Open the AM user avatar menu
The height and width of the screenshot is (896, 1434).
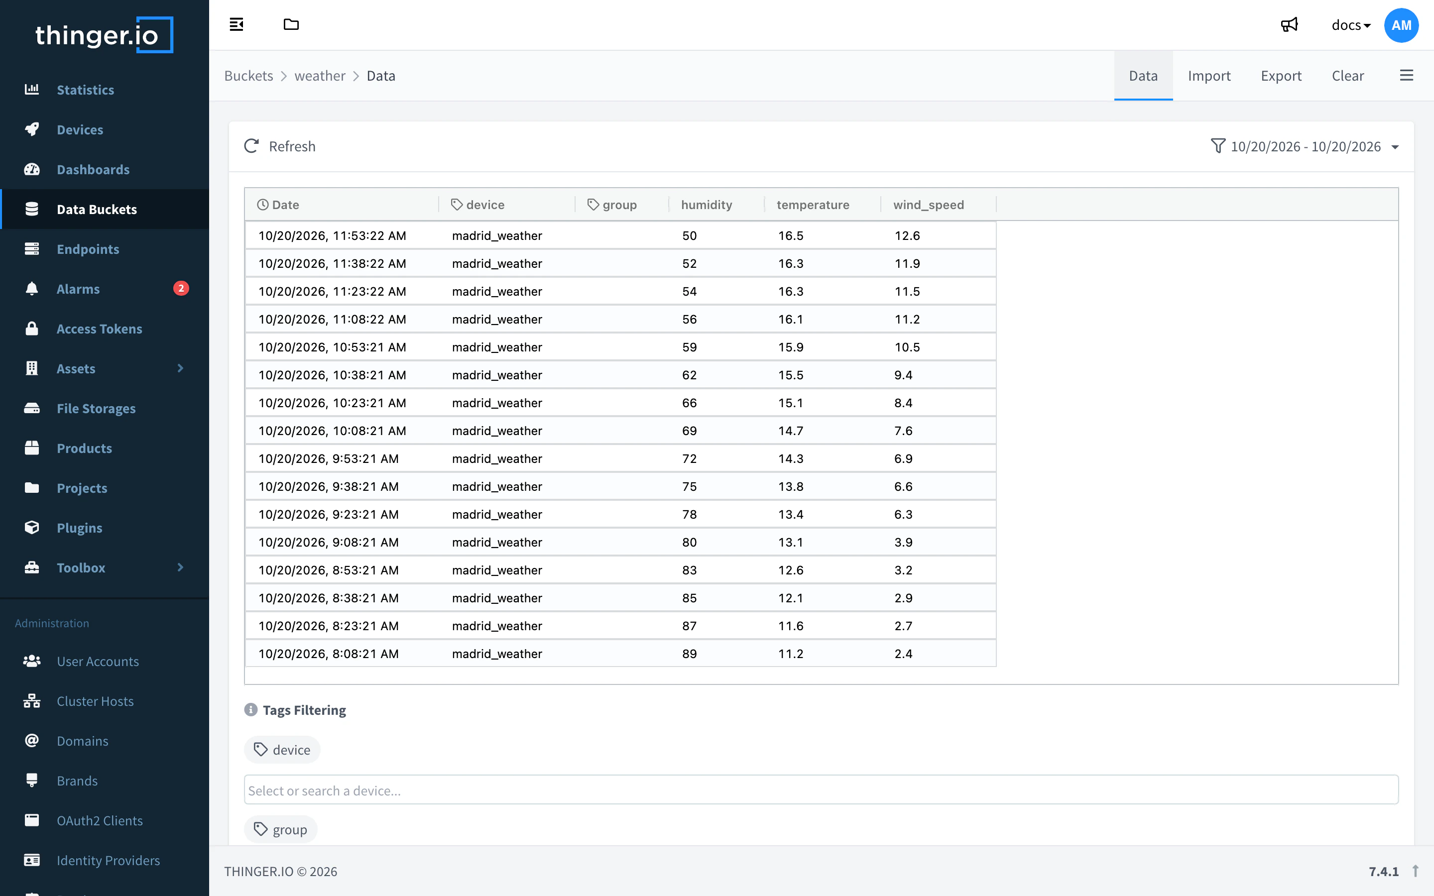point(1401,25)
